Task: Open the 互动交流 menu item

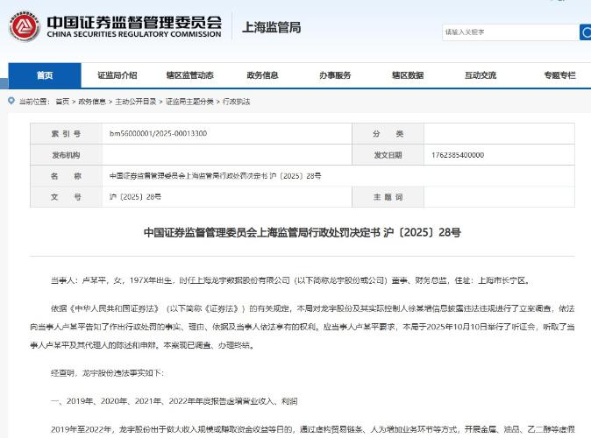Action: pos(481,75)
